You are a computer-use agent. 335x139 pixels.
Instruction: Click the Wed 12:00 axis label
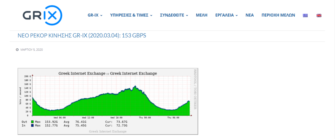coord(88,118)
